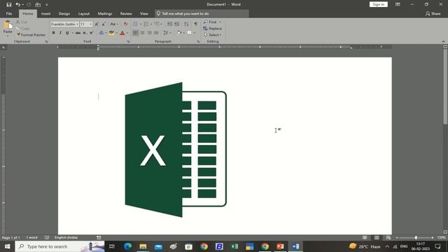
Task: Click the Format Painter button
Action: (x=31, y=35)
